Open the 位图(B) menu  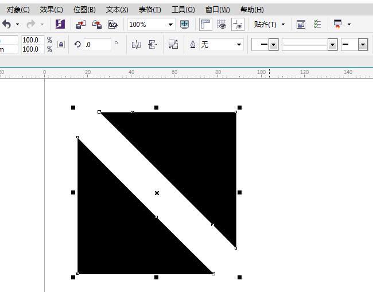(x=85, y=10)
